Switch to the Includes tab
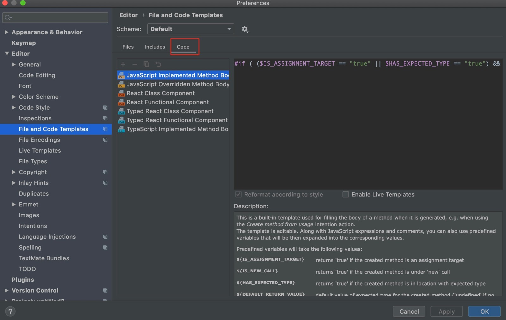 [x=155, y=47]
